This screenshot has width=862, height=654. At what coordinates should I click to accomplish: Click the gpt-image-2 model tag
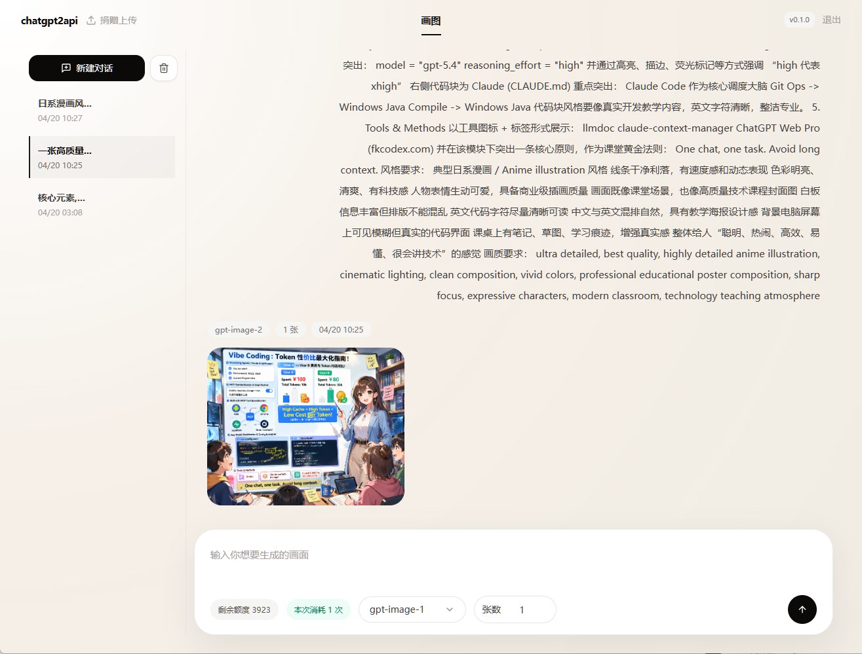(x=239, y=330)
